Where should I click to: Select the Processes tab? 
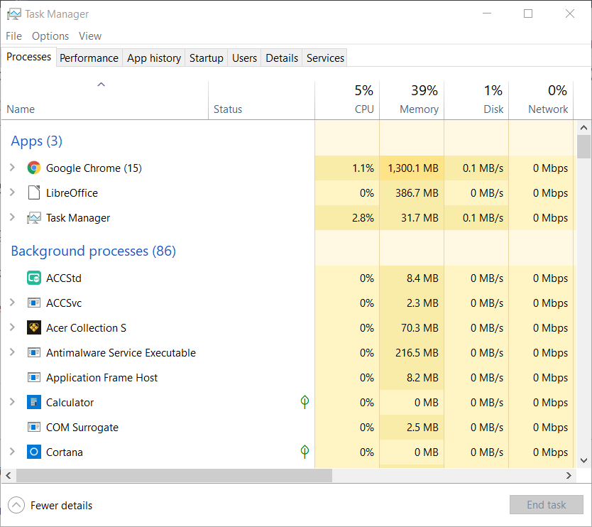coord(28,57)
